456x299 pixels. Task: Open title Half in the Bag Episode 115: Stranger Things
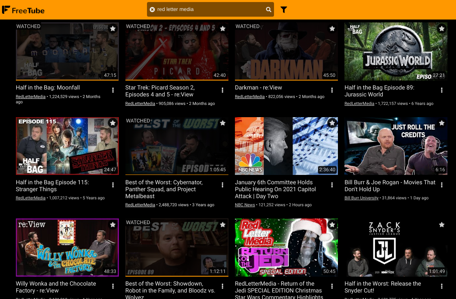click(x=53, y=186)
